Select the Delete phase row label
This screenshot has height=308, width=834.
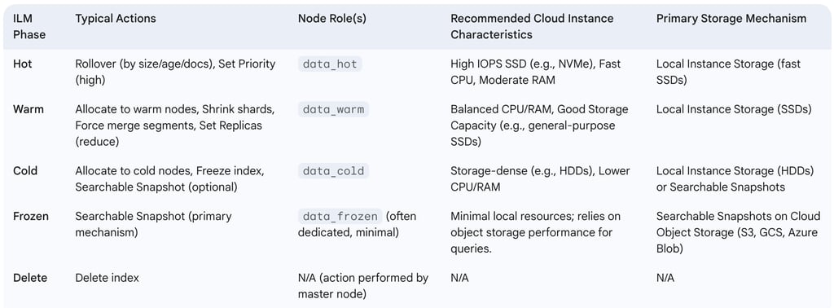[30, 278]
